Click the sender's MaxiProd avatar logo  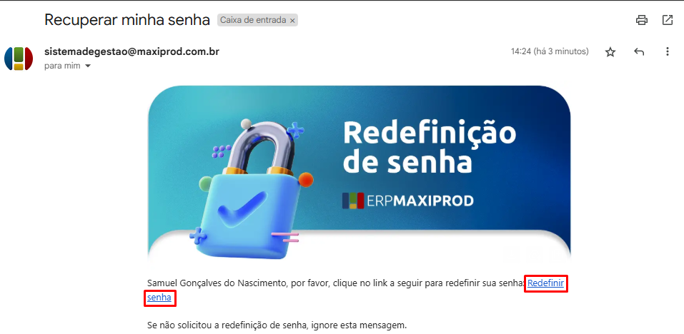point(19,59)
